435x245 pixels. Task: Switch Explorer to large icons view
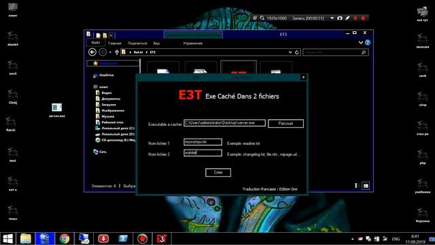(366, 186)
